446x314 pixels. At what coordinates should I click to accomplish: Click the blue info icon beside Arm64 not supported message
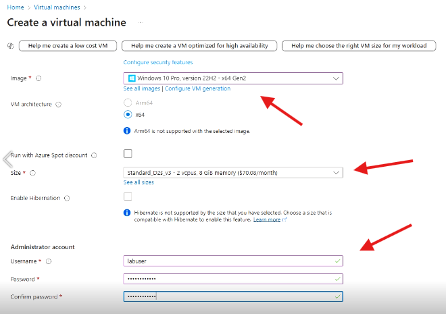pos(127,131)
